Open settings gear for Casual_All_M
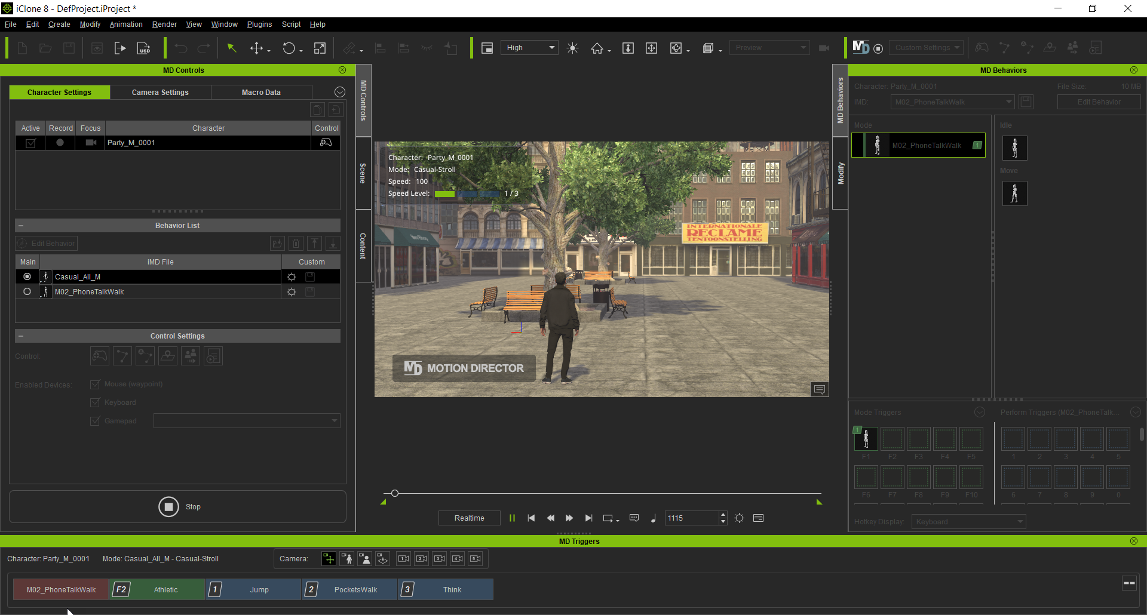This screenshot has height=615, width=1147. coord(292,277)
